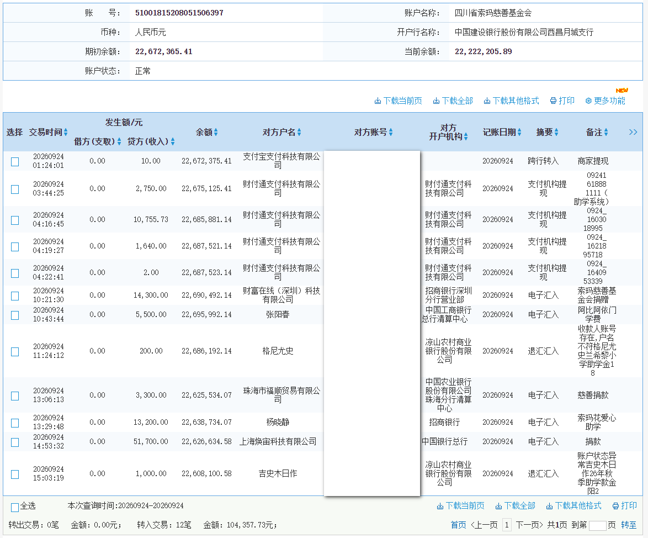648x538 pixels.
Task: Click the account number 51001815208051506397
Action: point(179,13)
